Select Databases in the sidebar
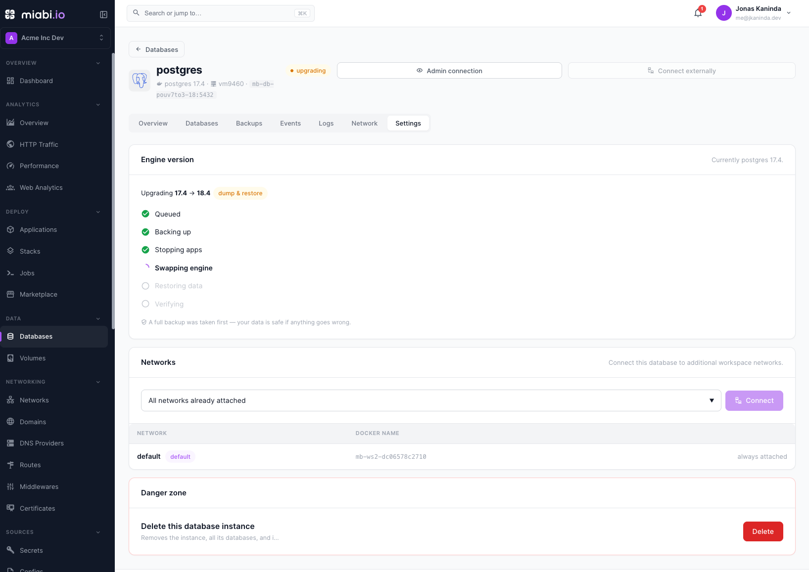The image size is (809, 572). (54, 336)
